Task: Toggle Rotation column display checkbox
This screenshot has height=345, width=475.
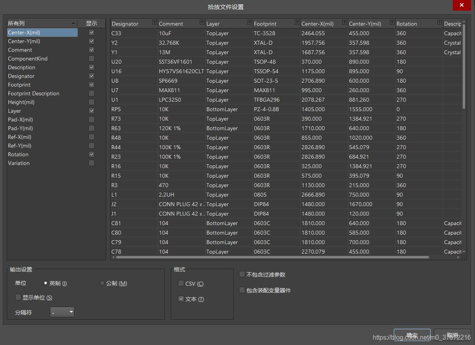Action: (x=92, y=154)
